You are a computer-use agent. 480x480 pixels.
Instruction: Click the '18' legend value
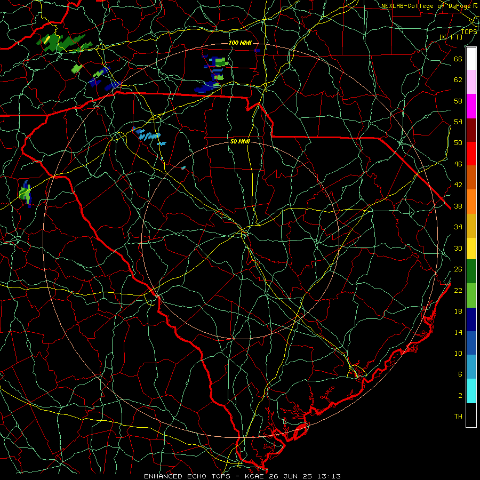(458, 311)
